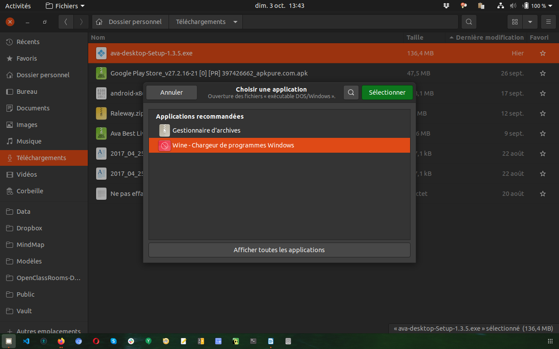This screenshot has height=349, width=559.
Task: Sort by Dernière modification column
Action: click(x=486, y=38)
